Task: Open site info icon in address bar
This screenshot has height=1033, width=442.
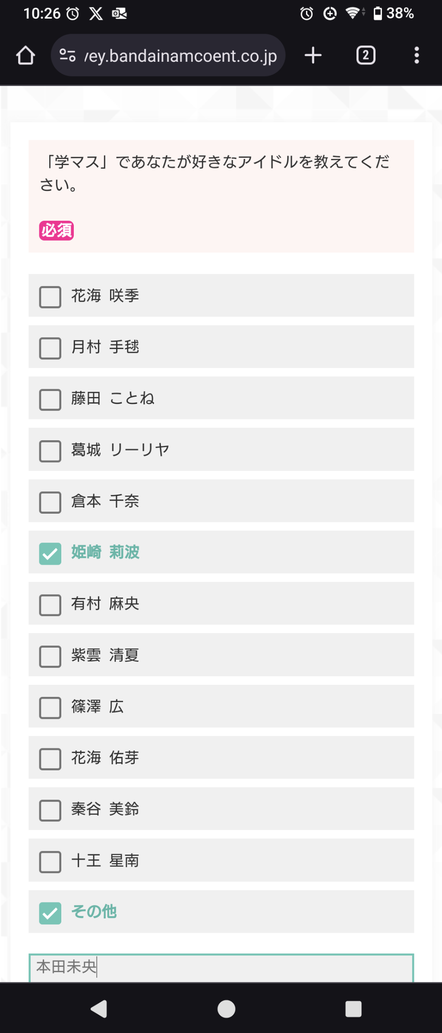Action: pyautogui.click(x=67, y=56)
